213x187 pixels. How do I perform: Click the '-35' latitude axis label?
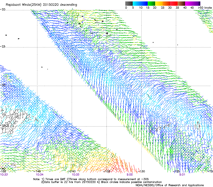click(3, 125)
